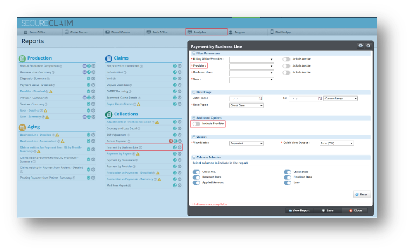
Task: Click the calendar icon beside Date From
Action: click(x=260, y=99)
